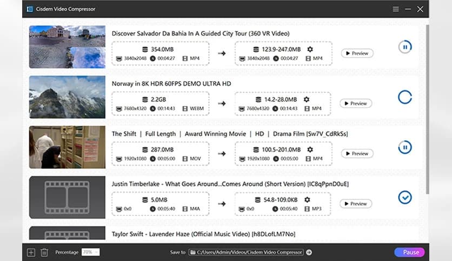Open the output folder arrow icon
Viewport: 452px width, 261px height.
click(x=309, y=252)
